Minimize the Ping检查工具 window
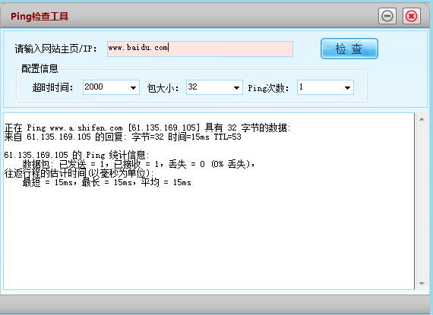This screenshot has height=315, width=433. (x=387, y=16)
